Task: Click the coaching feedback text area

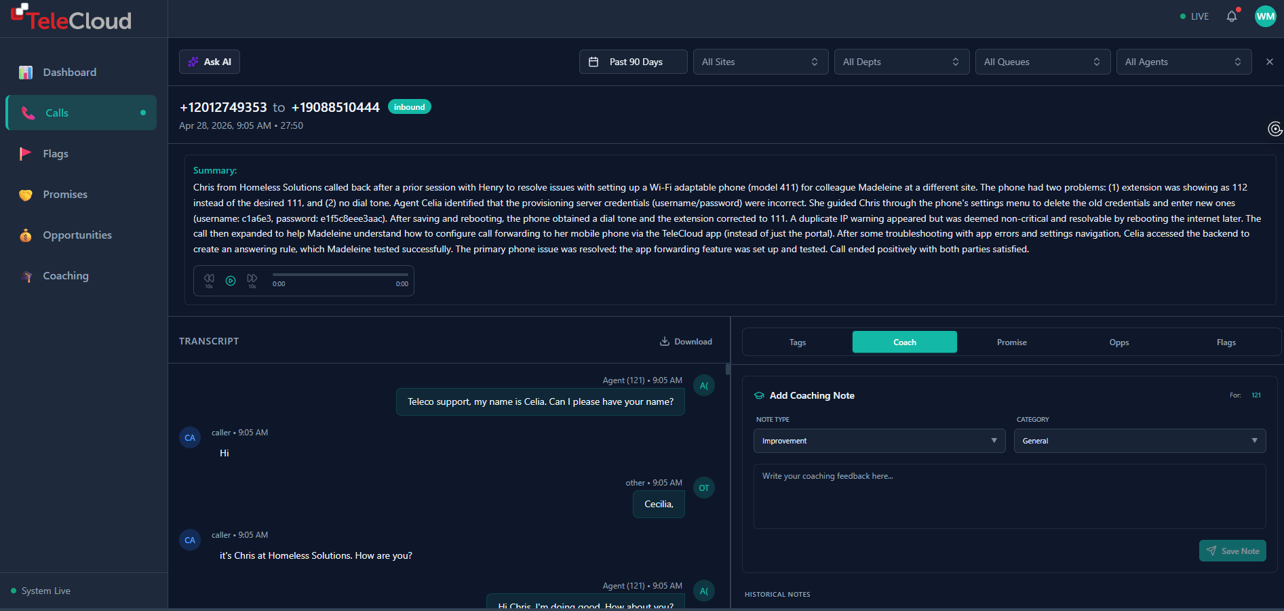Action: [x=1010, y=496]
